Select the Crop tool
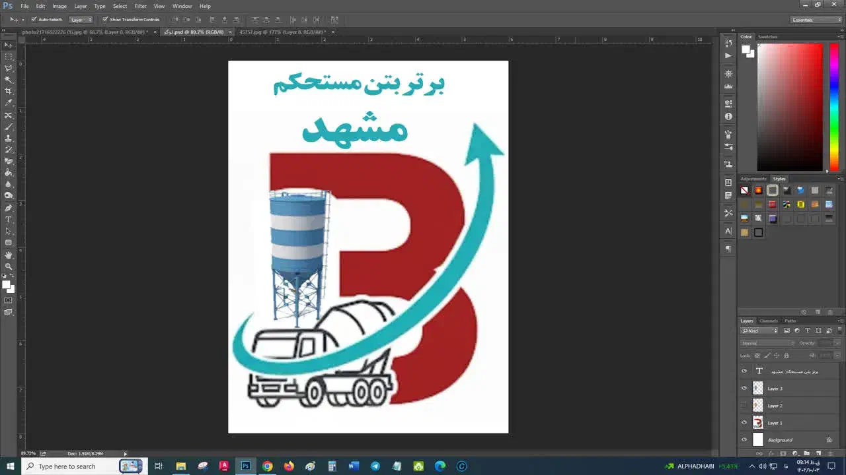The width and height of the screenshot is (846, 475). point(9,91)
